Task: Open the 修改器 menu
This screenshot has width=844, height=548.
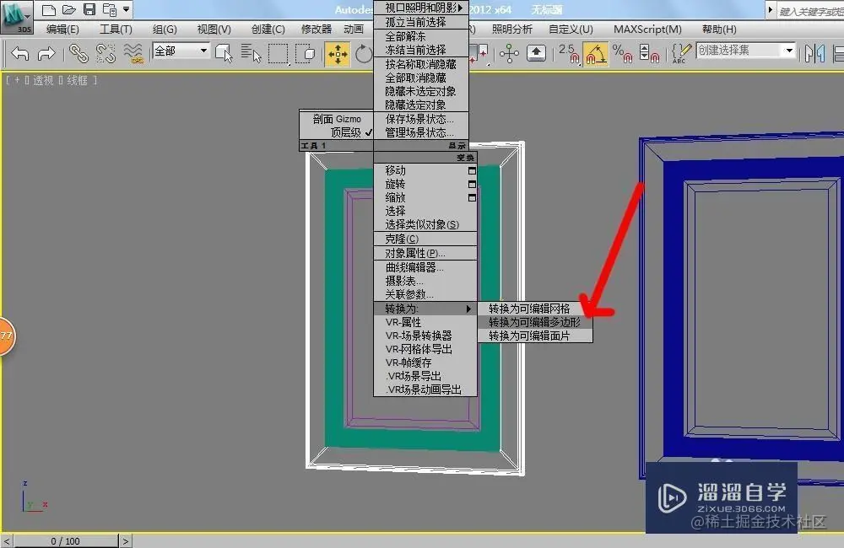Action: [316, 29]
